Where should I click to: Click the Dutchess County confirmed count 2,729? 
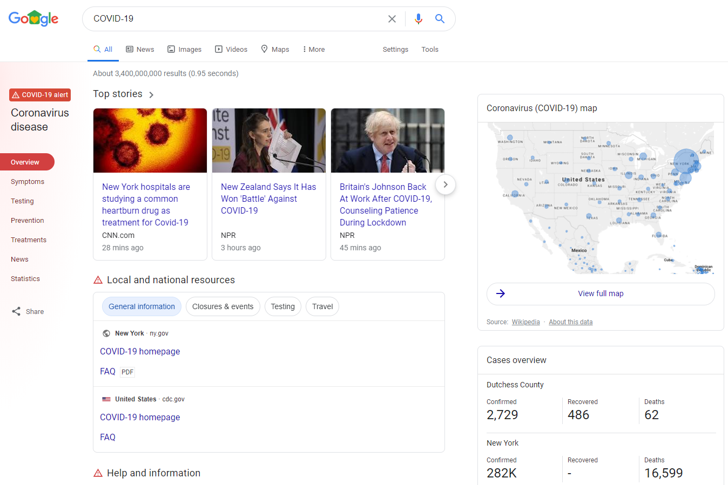(x=502, y=415)
